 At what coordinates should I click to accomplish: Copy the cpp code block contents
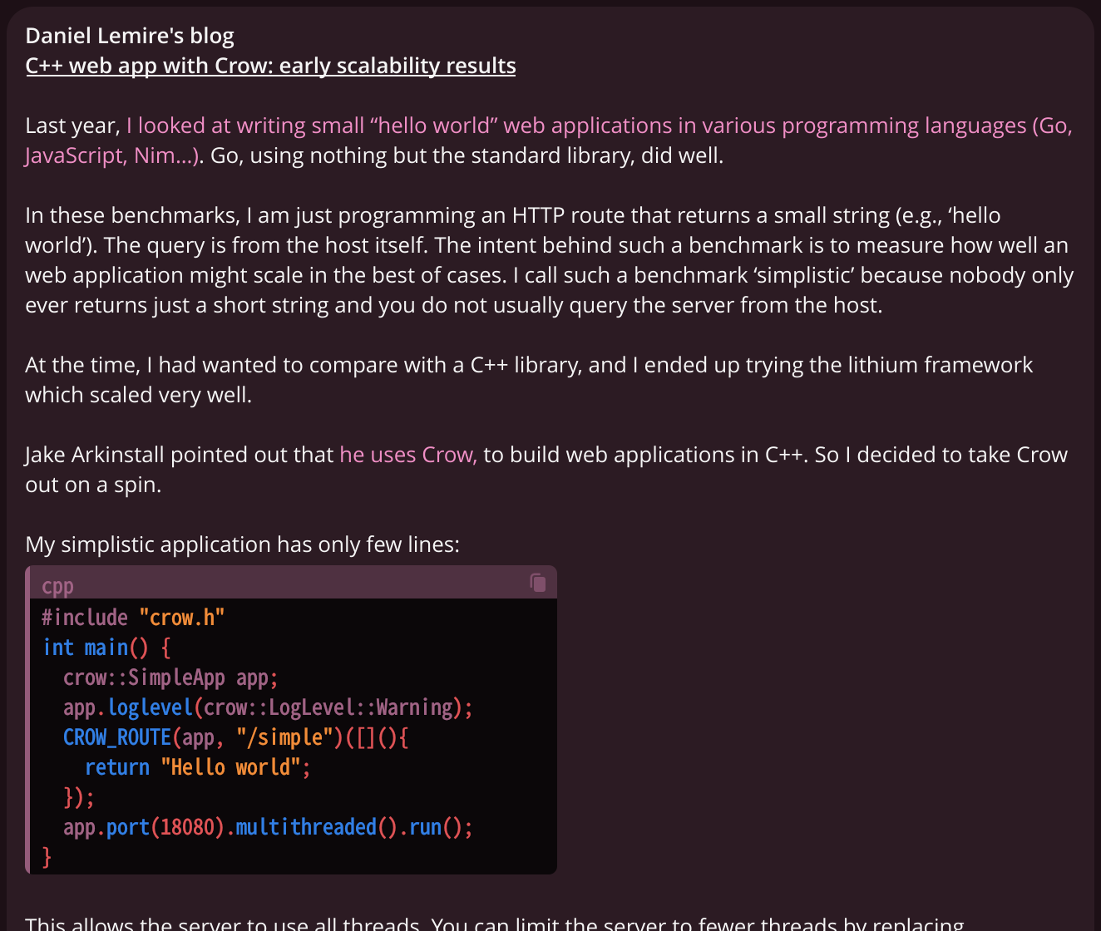(x=538, y=583)
